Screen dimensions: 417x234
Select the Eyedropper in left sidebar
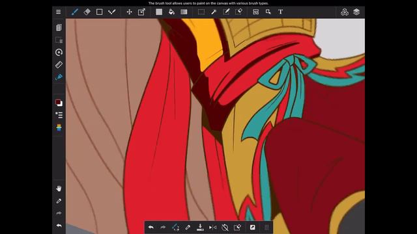pyautogui.click(x=59, y=201)
